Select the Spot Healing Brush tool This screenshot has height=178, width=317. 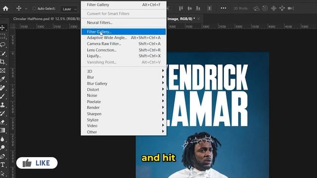click(2, 88)
